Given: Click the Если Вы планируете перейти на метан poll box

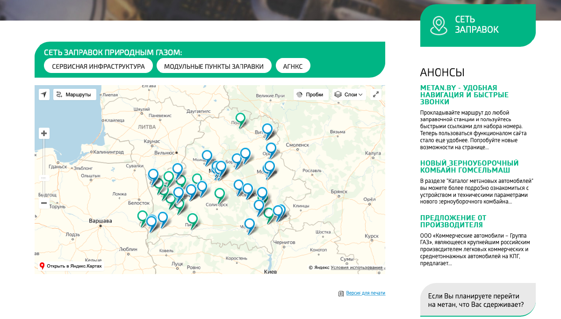Looking at the screenshot, I should tap(478, 300).
